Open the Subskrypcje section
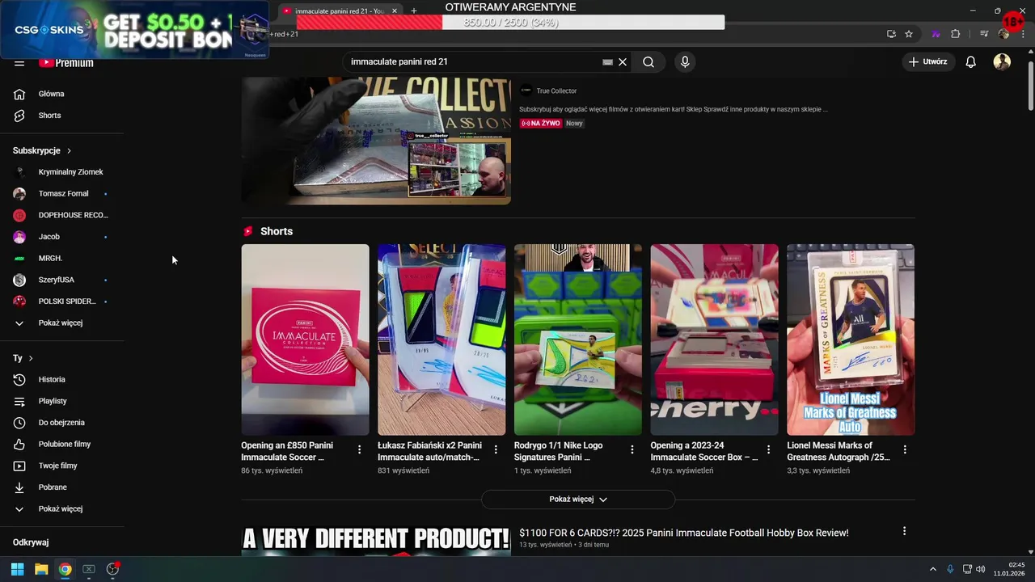The height and width of the screenshot is (582, 1035). click(42, 150)
